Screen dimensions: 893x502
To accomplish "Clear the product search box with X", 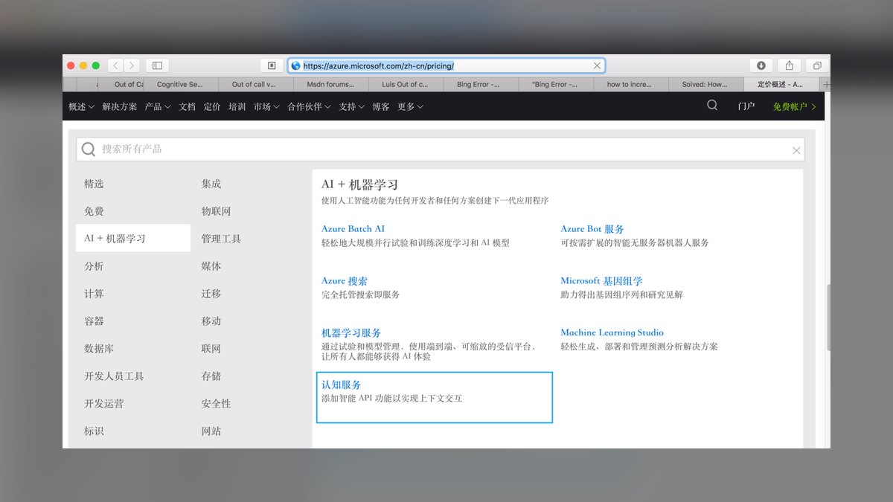I will (796, 150).
